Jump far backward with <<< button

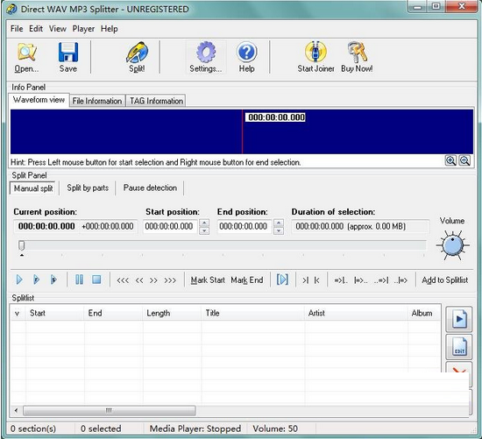pyautogui.click(x=123, y=280)
